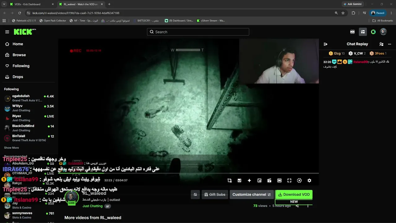Viewport: 396px width, 223px height.
Task: Open the profile avatar menu
Action: pos(383,32)
